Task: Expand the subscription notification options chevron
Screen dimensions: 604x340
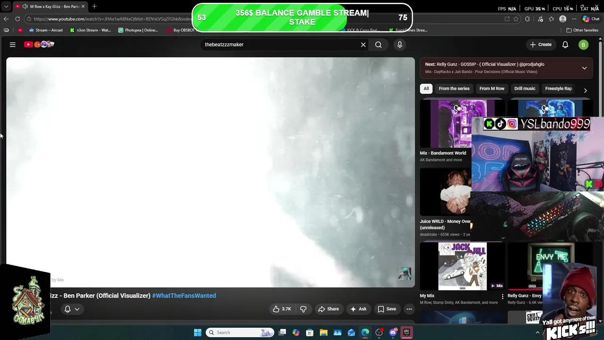Action: click(x=77, y=309)
